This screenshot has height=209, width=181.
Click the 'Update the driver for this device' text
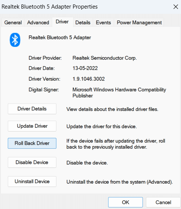pyautogui.click(x=102, y=127)
